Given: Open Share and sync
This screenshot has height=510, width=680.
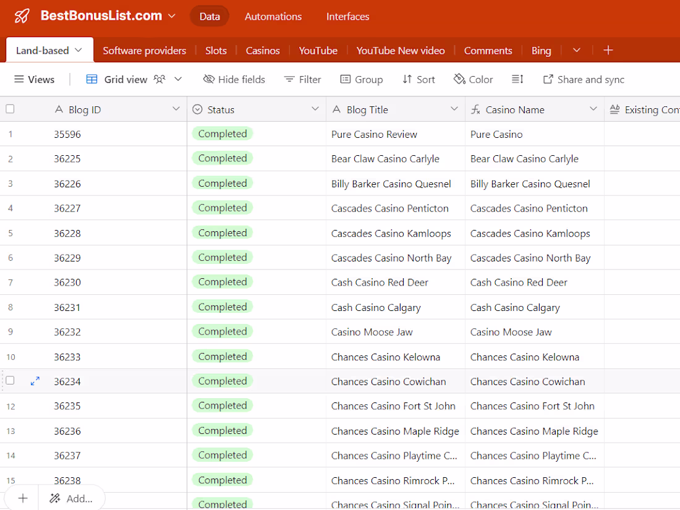Looking at the screenshot, I should coord(584,79).
